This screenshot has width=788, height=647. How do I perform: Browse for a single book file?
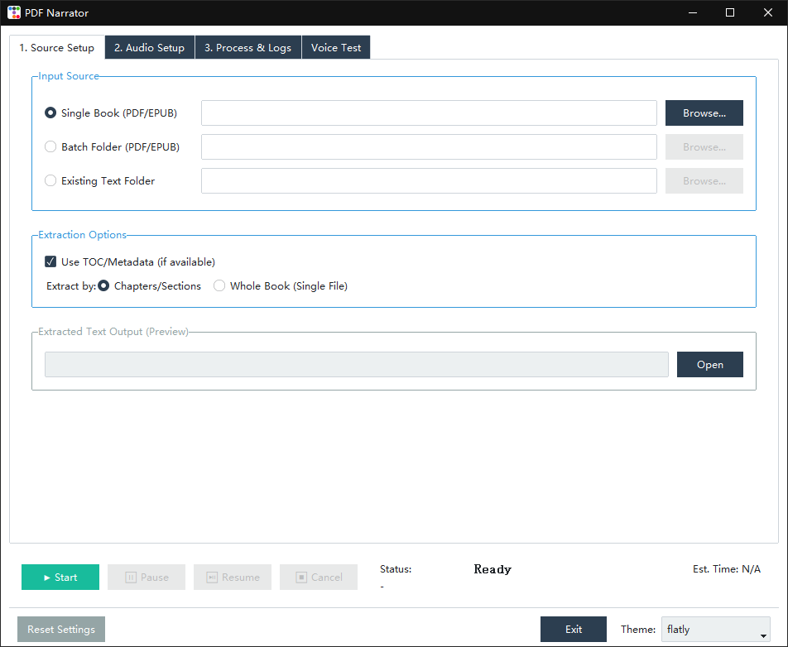[704, 113]
